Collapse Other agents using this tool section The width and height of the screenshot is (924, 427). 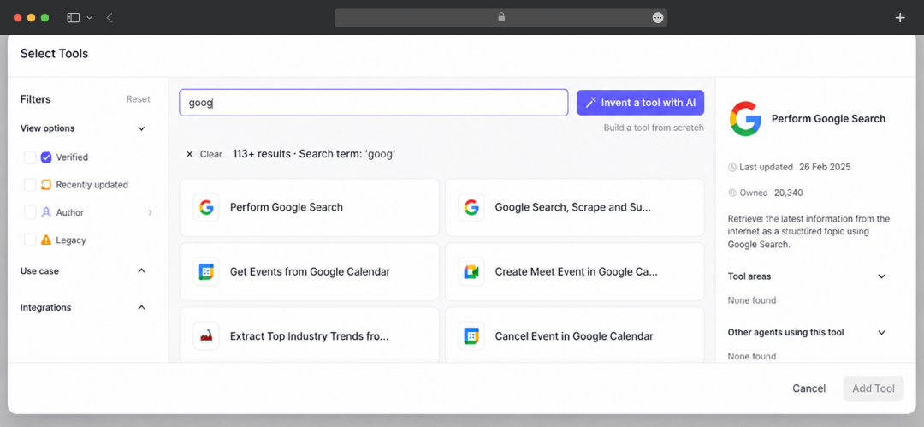(881, 332)
